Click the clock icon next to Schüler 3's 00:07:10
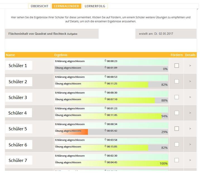This screenshot has width=200, height=173. pyautogui.click(x=106, y=99)
